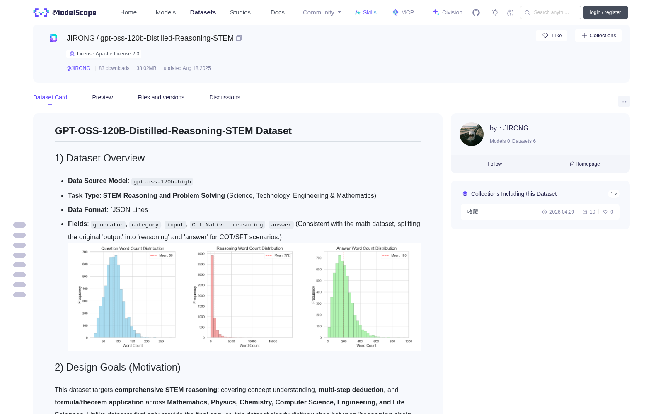This screenshot has height=414, width=663.
Task: Click the stacked layers collections icon
Action: point(465,194)
